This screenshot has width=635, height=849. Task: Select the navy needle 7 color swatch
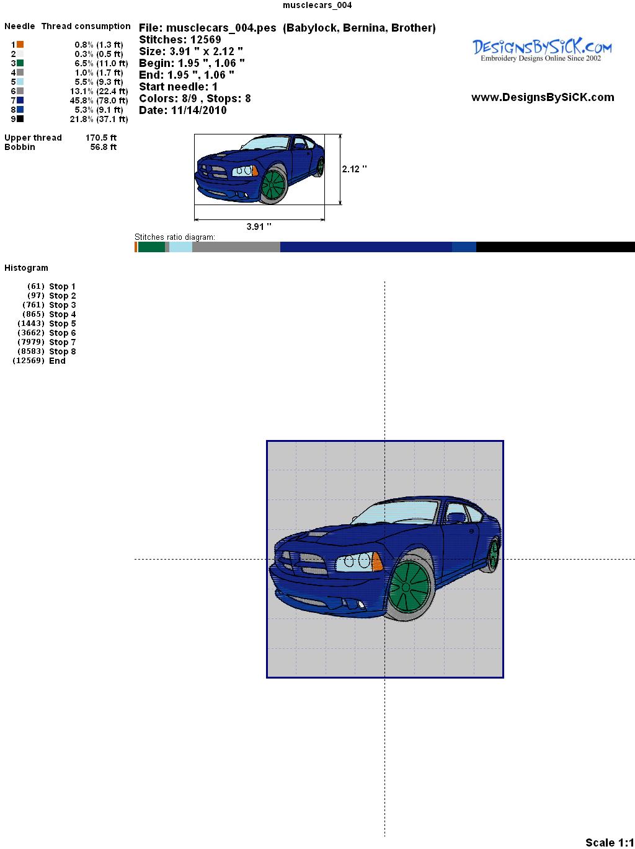(x=20, y=100)
